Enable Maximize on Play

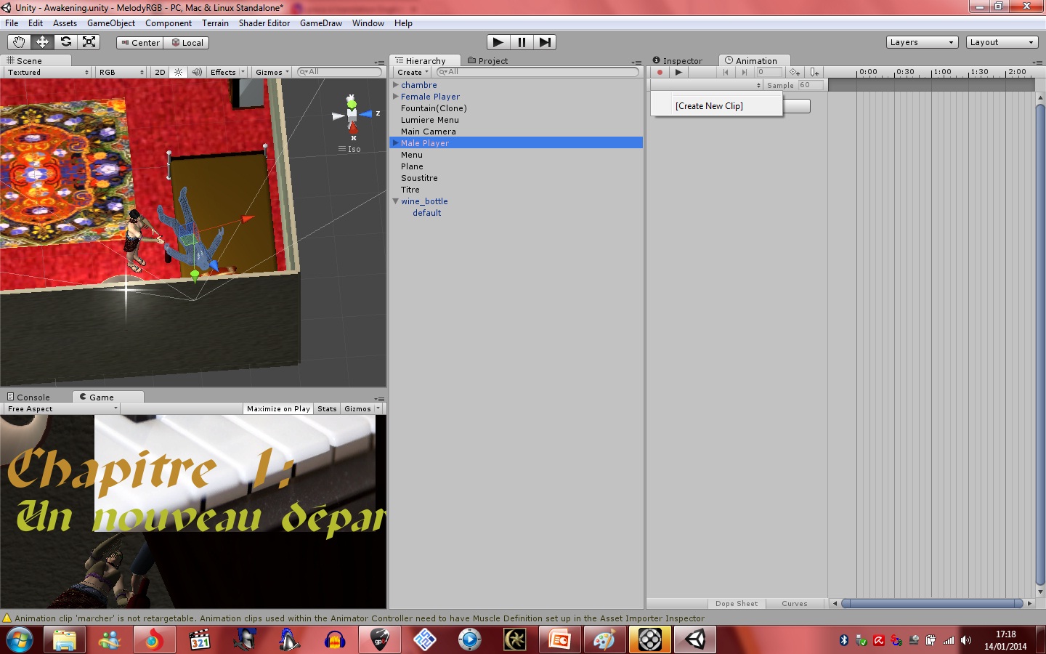(x=278, y=408)
